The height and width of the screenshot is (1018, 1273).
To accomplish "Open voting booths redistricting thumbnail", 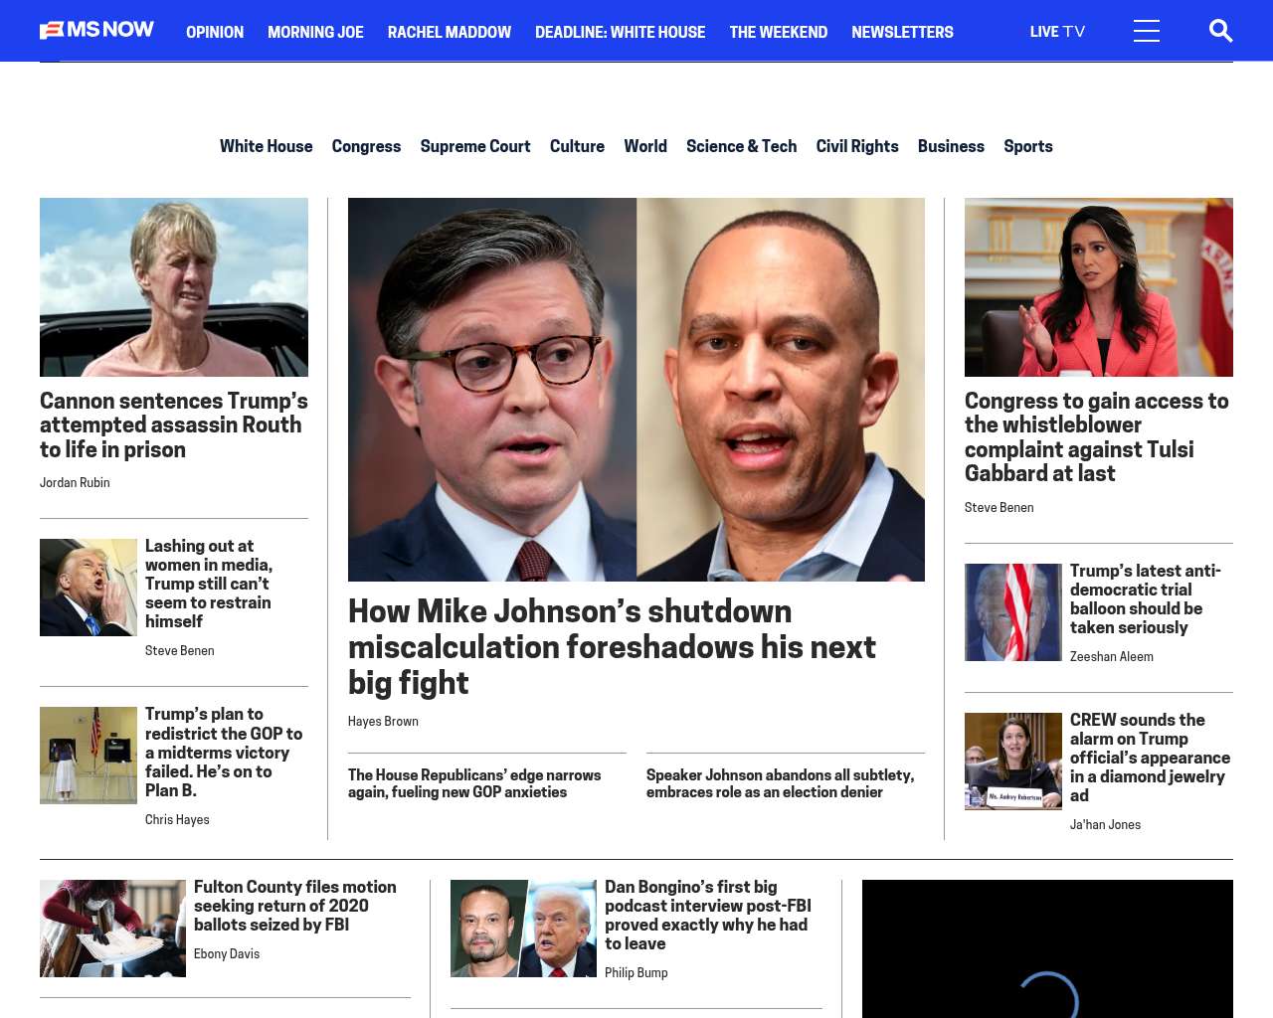I will pyautogui.click(x=89, y=756).
